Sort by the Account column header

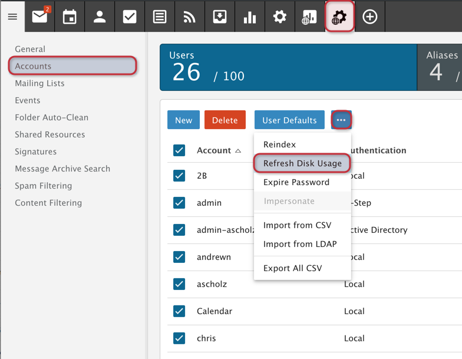click(x=214, y=150)
